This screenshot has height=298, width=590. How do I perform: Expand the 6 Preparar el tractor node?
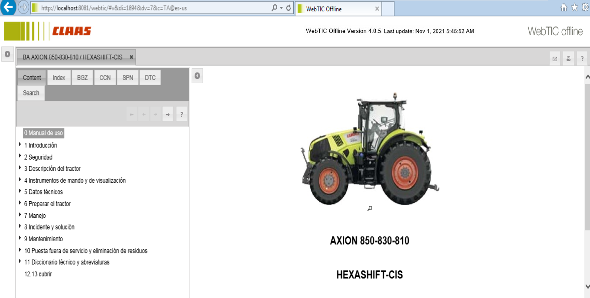pyautogui.click(x=20, y=203)
